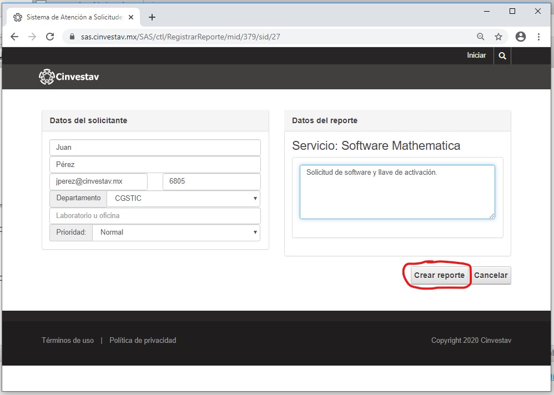This screenshot has height=395, width=554.
Task: Click the browser back arrow
Action: (14, 37)
